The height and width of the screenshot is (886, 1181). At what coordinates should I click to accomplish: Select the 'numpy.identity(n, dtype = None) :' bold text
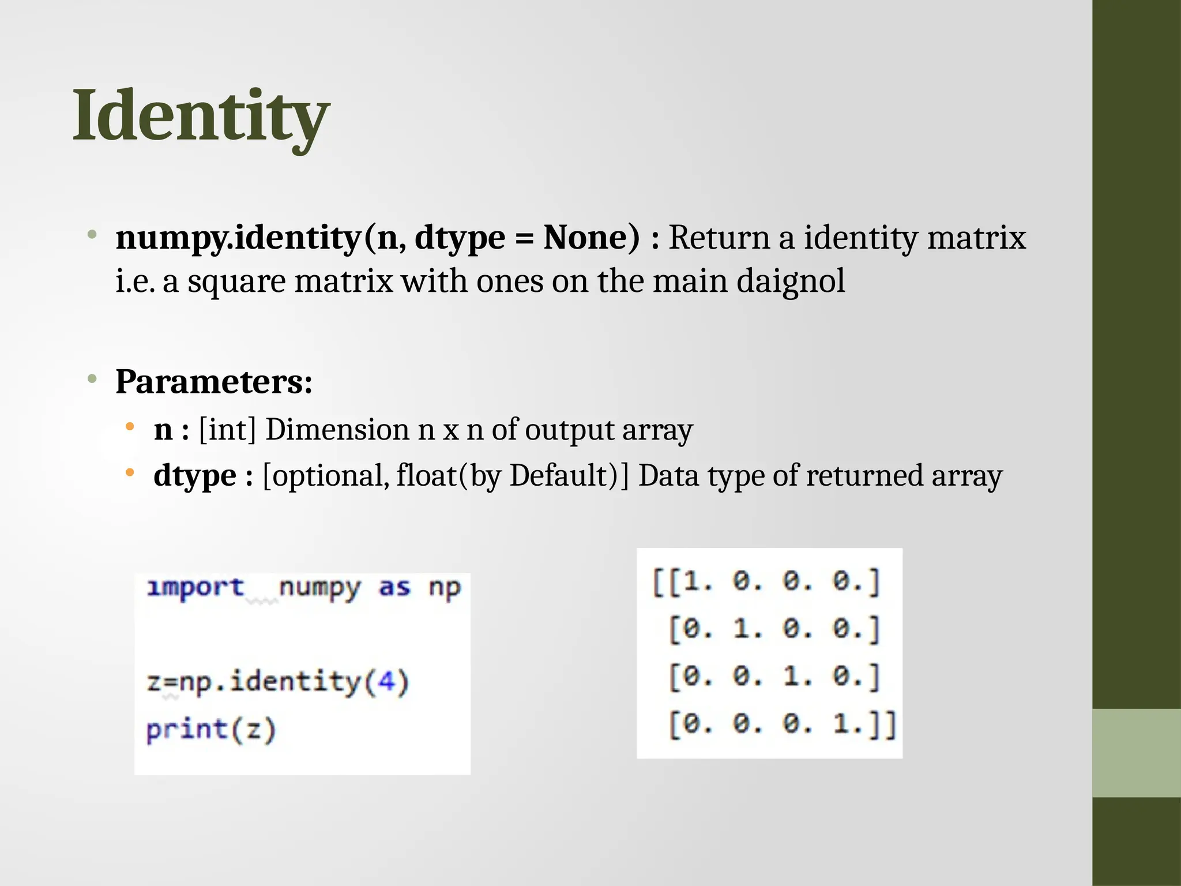[388, 238]
